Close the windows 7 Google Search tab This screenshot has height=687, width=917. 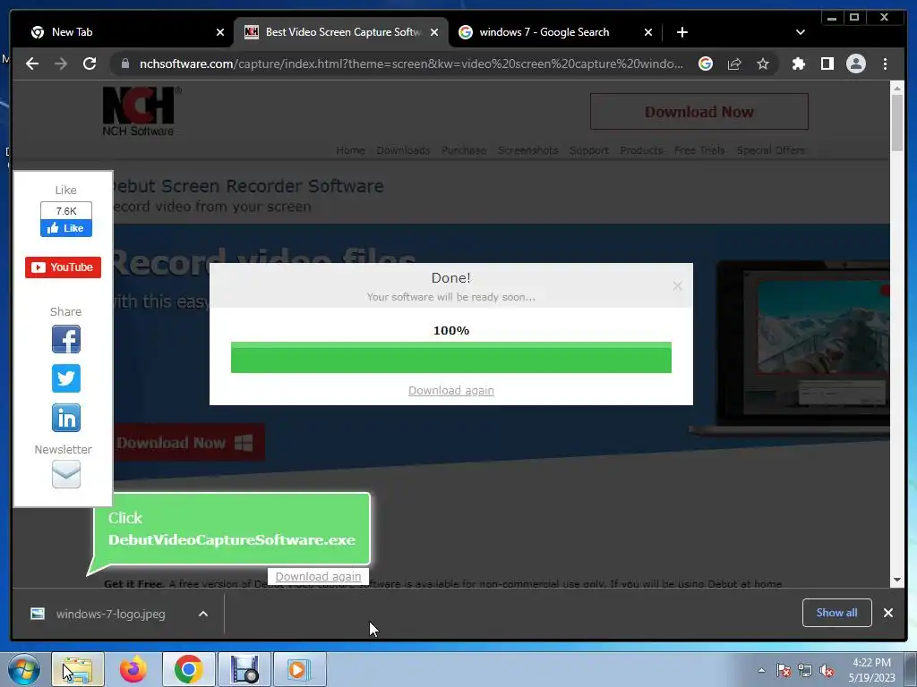[648, 32]
